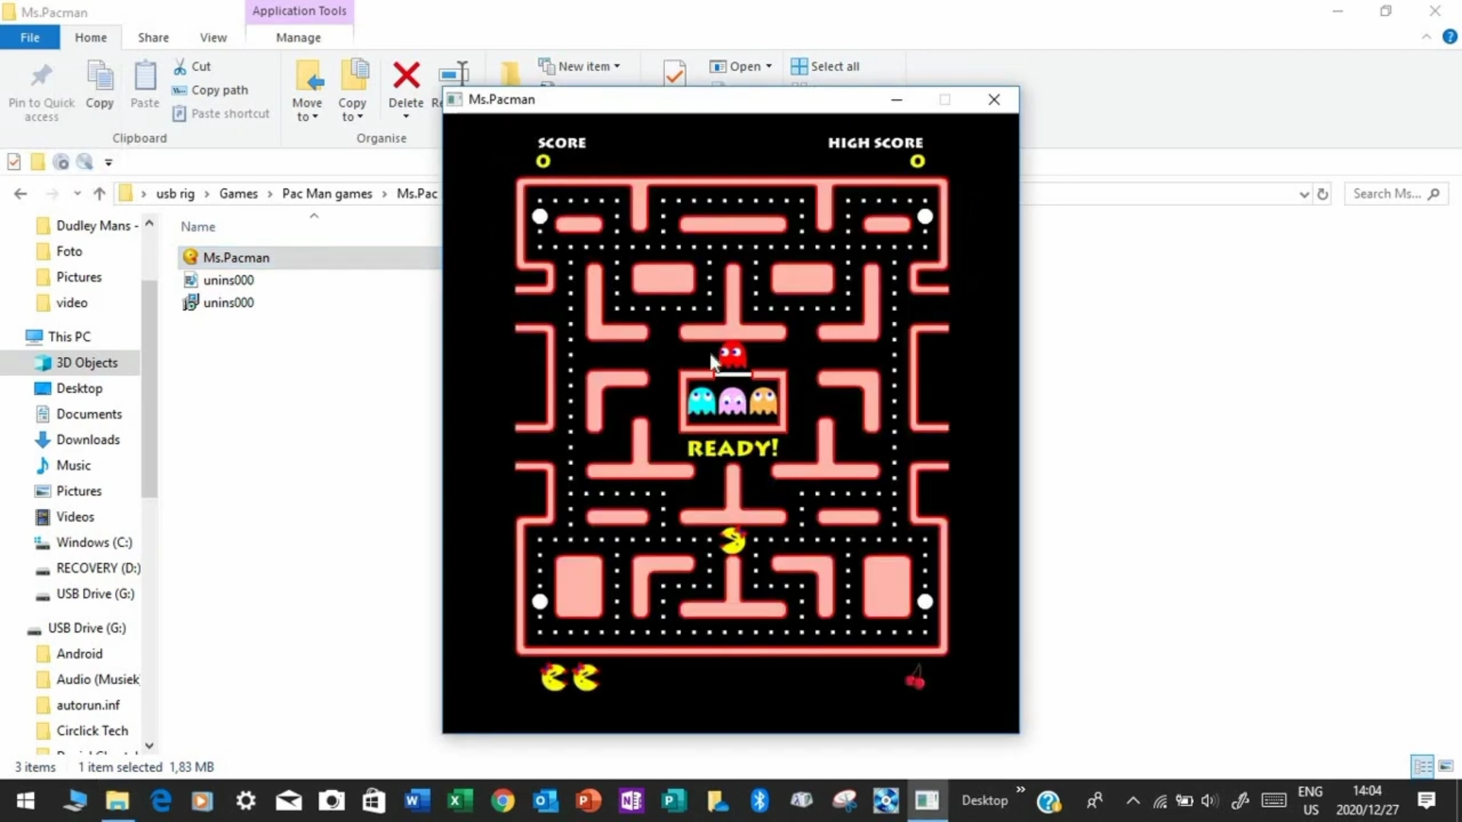
Task: Click the Pin to Quick access icon
Action: (41, 76)
